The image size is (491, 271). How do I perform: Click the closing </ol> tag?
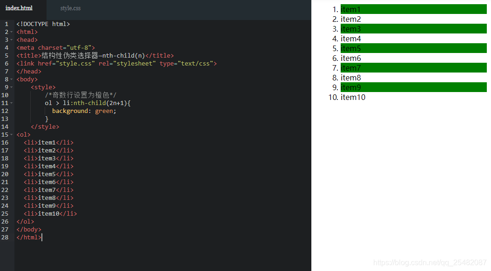25,222
